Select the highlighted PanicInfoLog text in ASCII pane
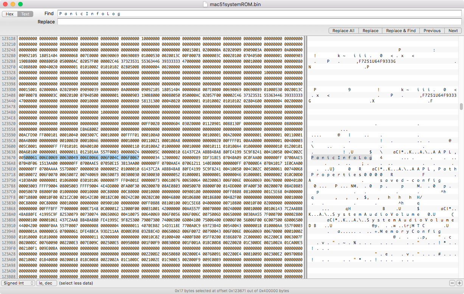 pos(341,158)
